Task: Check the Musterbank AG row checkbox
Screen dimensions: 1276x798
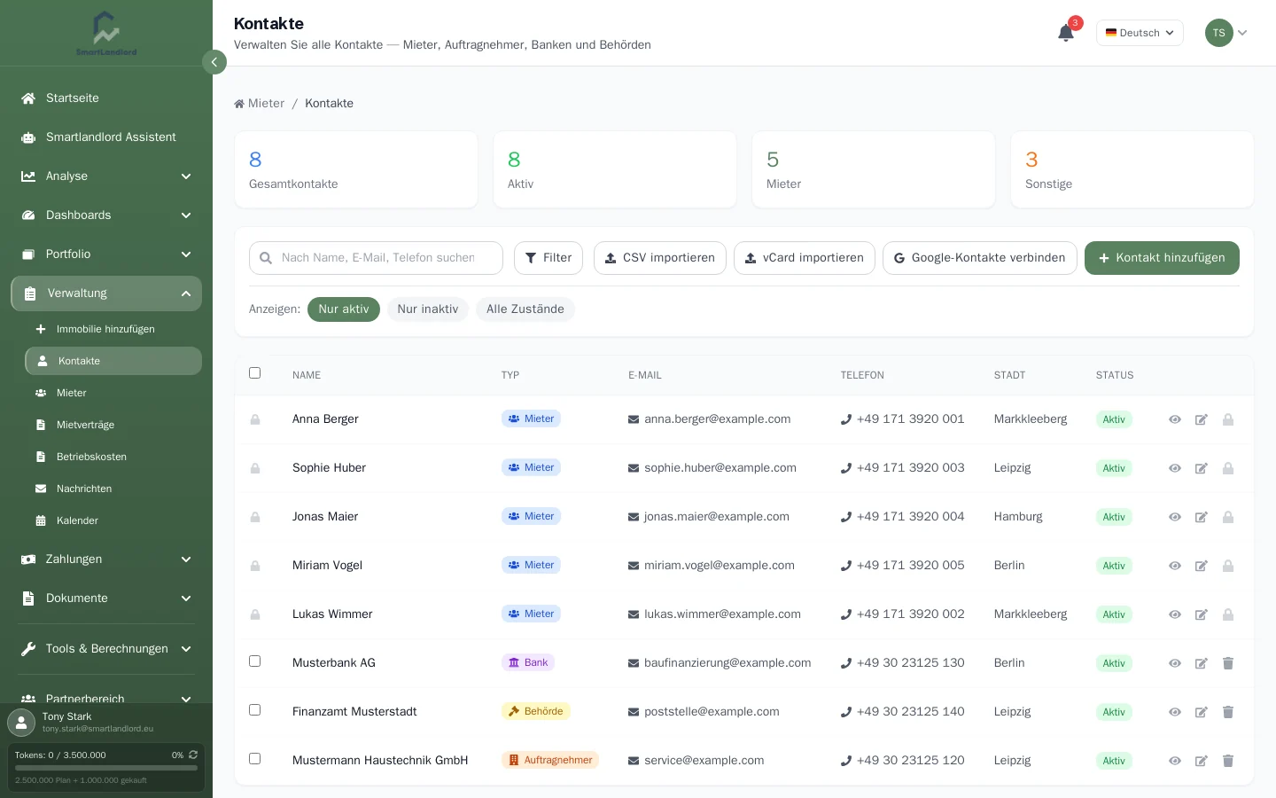Action: [x=255, y=661]
